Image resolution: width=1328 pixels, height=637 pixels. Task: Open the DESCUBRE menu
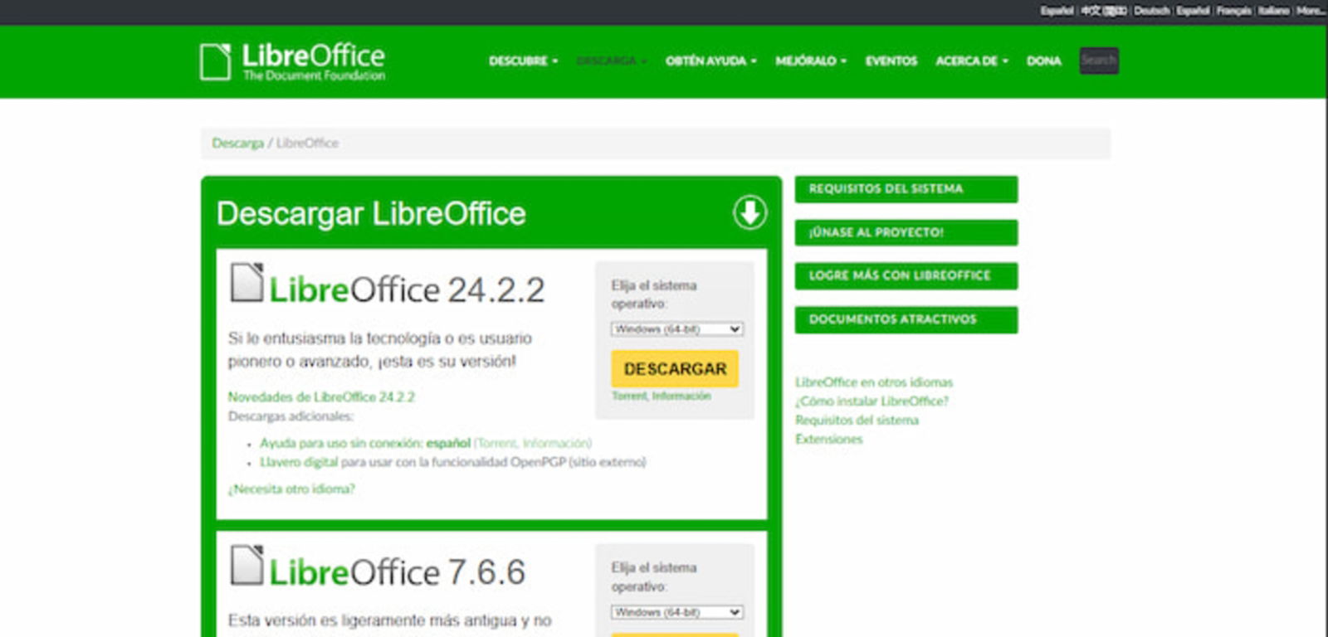524,61
